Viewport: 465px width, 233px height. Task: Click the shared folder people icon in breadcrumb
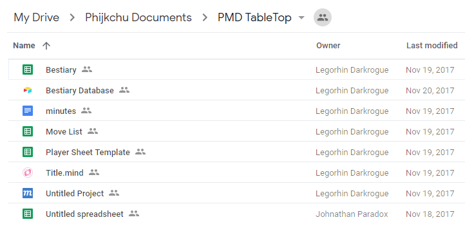pyautogui.click(x=323, y=17)
